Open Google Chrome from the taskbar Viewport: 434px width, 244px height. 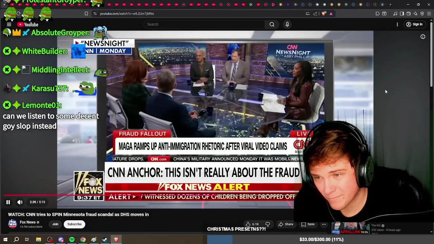click(x=83, y=240)
